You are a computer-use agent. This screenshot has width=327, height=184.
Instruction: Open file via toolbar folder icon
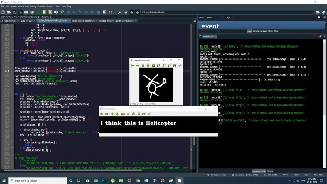click(9, 12)
